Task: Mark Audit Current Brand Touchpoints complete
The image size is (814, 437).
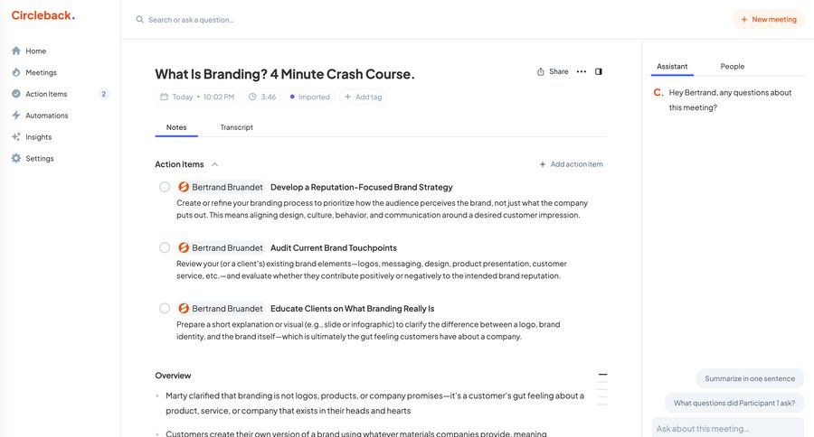Action: pyautogui.click(x=165, y=247)
